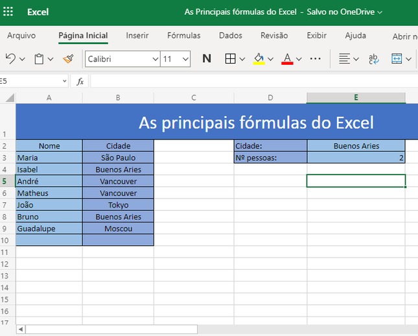Select the title cell As principais fórmulas
The width and height of the screenshot is (418, 336).
(216, 122)
